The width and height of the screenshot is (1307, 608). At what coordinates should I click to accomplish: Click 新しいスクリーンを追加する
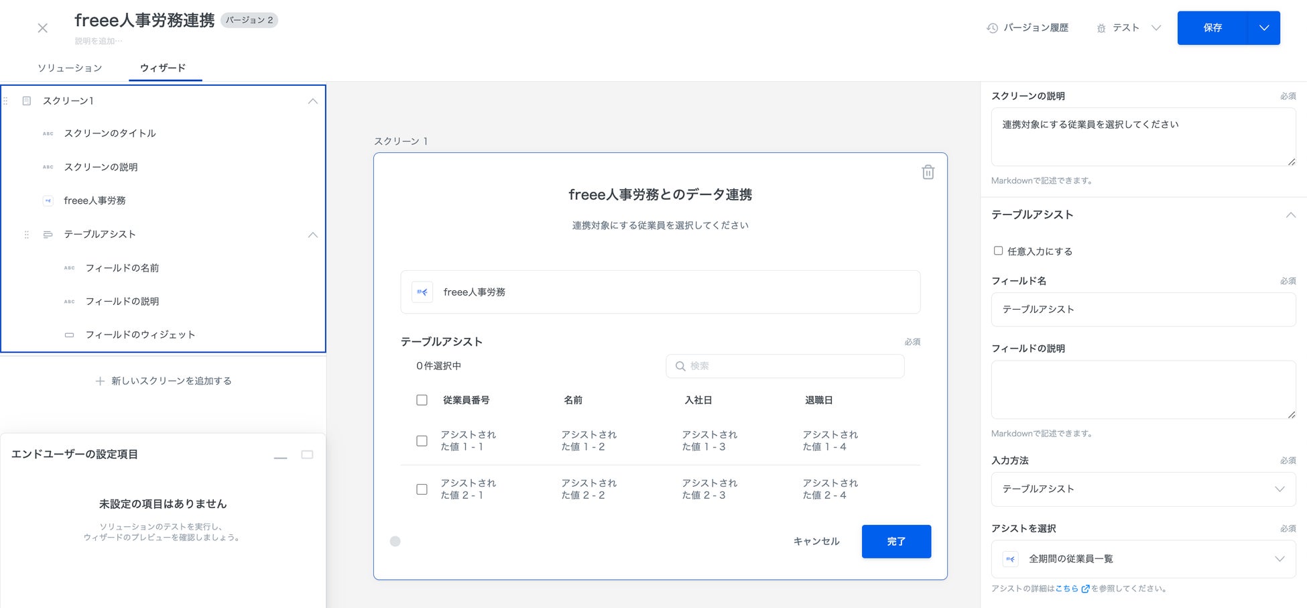coord(163,381)
